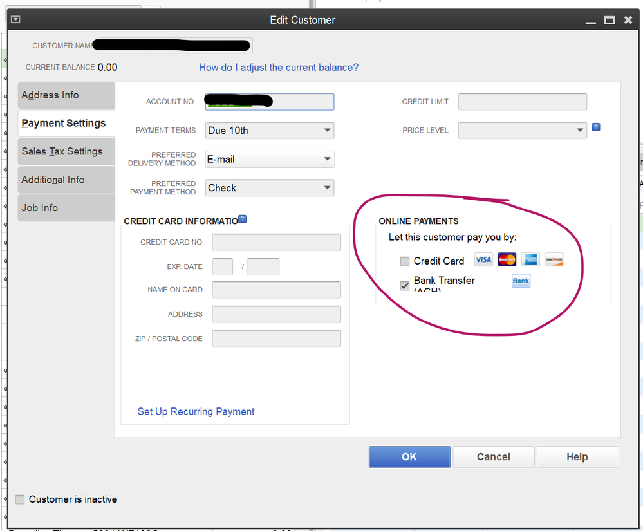Click the OK button

coord(409,457)
